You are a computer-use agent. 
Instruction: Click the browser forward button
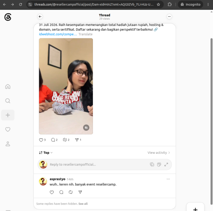(12, 5)
